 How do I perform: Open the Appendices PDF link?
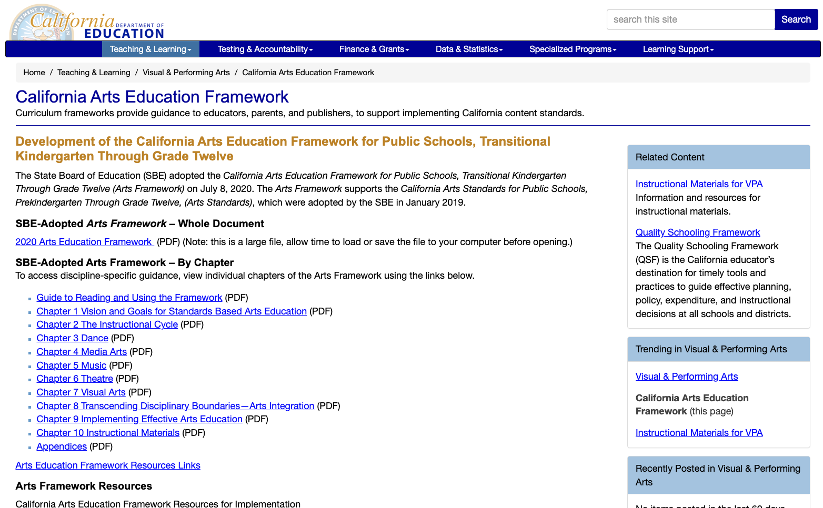pos(62,446)
